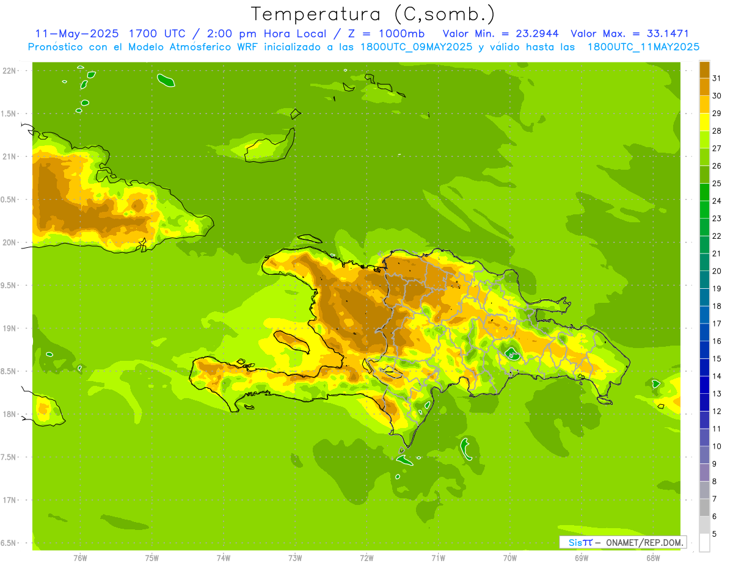Click the '71W' longitude label

[438, 558]
